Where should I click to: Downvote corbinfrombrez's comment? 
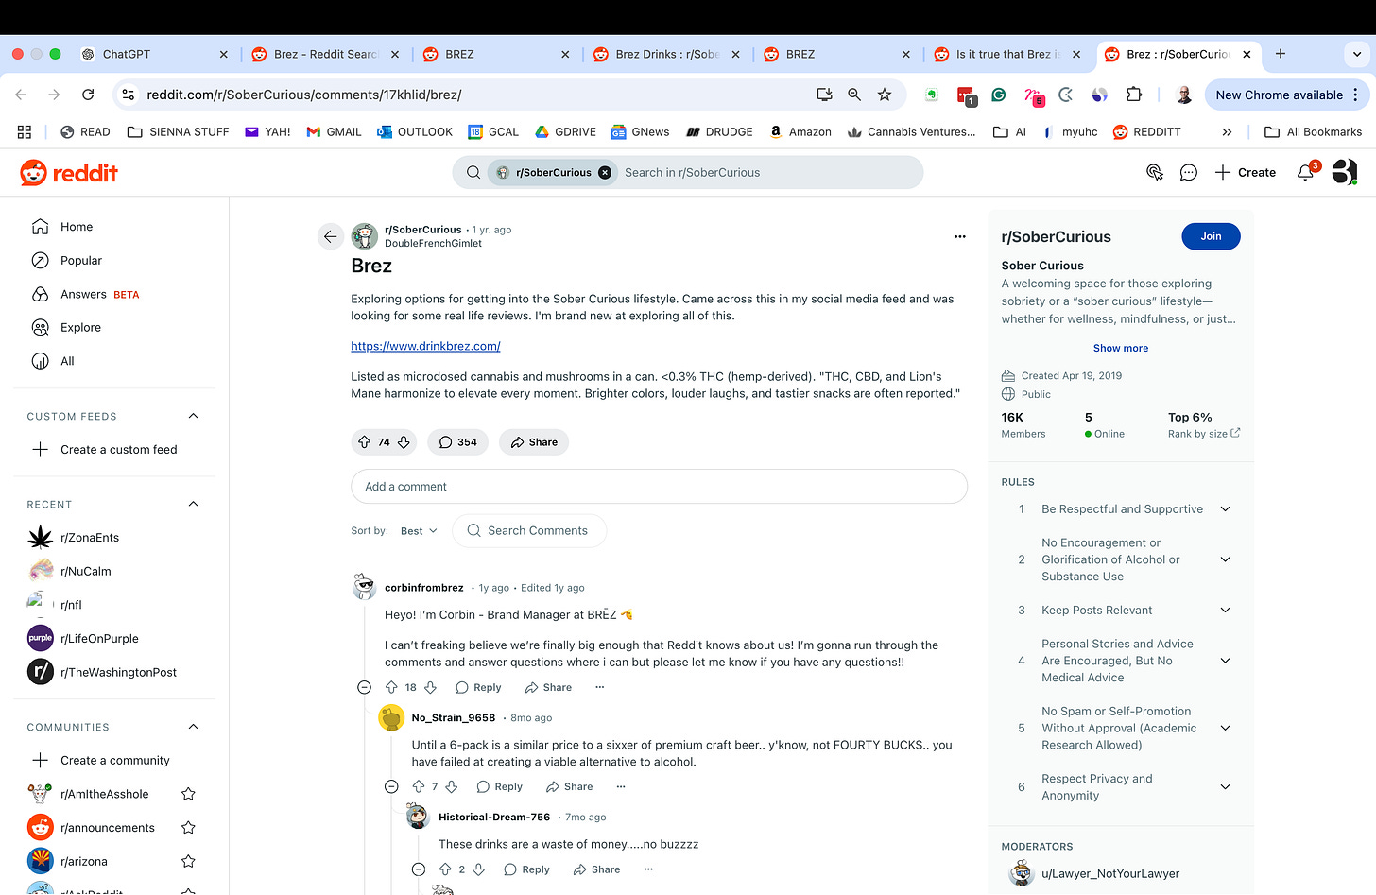[430, 687]
